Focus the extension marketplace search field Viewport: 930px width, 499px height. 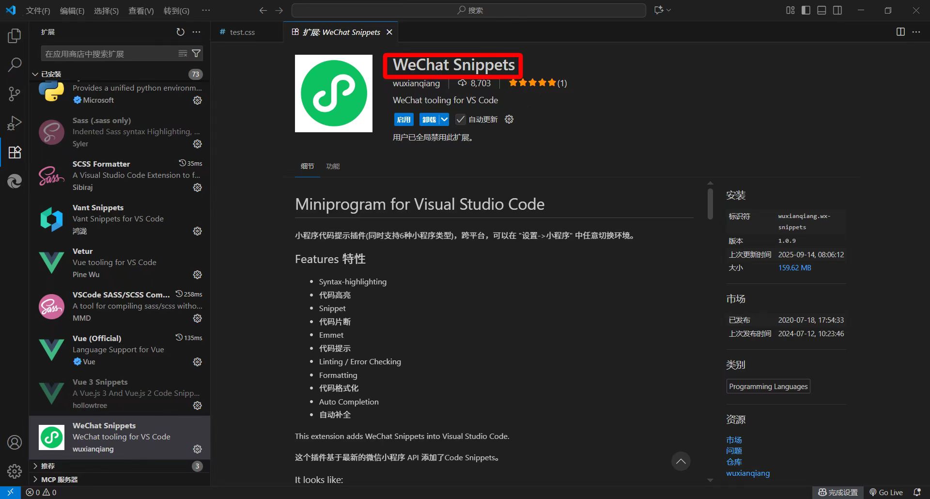(110, 54)
